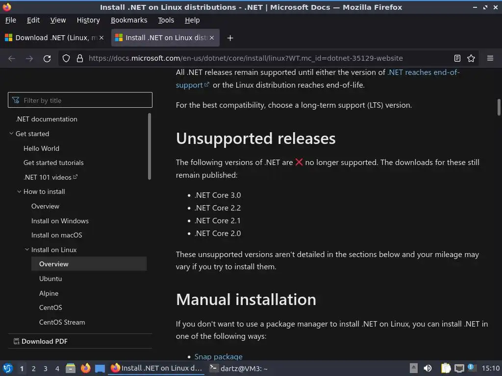This screenshot has height=376, width=502.
Task: Click the page vertical scrollbar thumb
Action: (x=499, y=107)
